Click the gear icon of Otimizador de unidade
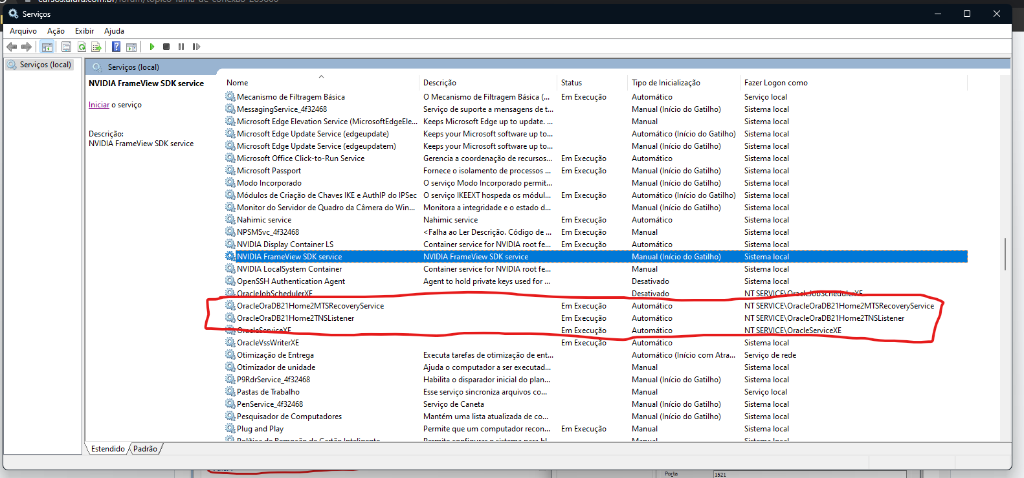The height and width of the screenshot is (478, 1024). [x=230, y=367]
